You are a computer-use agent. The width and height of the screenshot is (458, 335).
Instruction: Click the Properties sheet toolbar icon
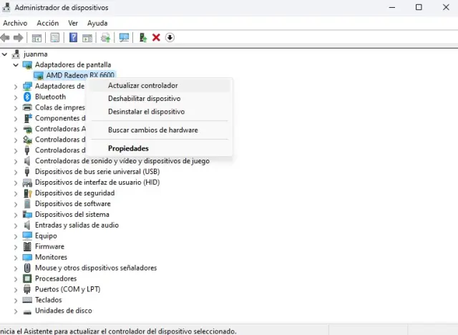(55, 37)
